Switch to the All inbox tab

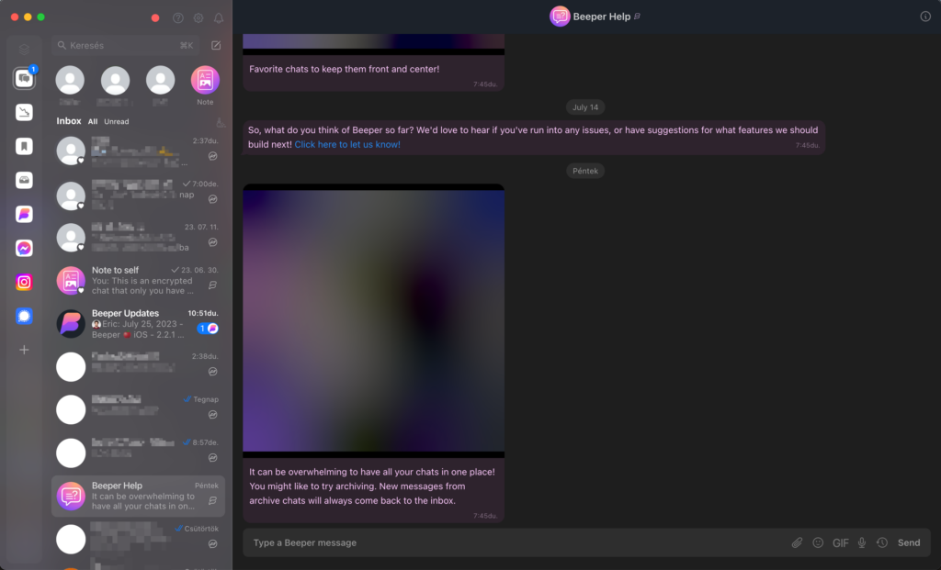[93, 122]
